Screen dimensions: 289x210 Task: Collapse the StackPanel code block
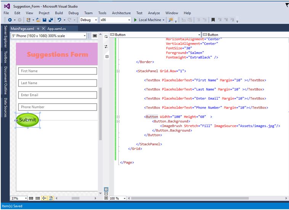coord(118,71)
